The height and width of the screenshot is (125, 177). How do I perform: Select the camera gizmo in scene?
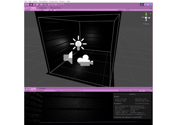click(85, 60)
